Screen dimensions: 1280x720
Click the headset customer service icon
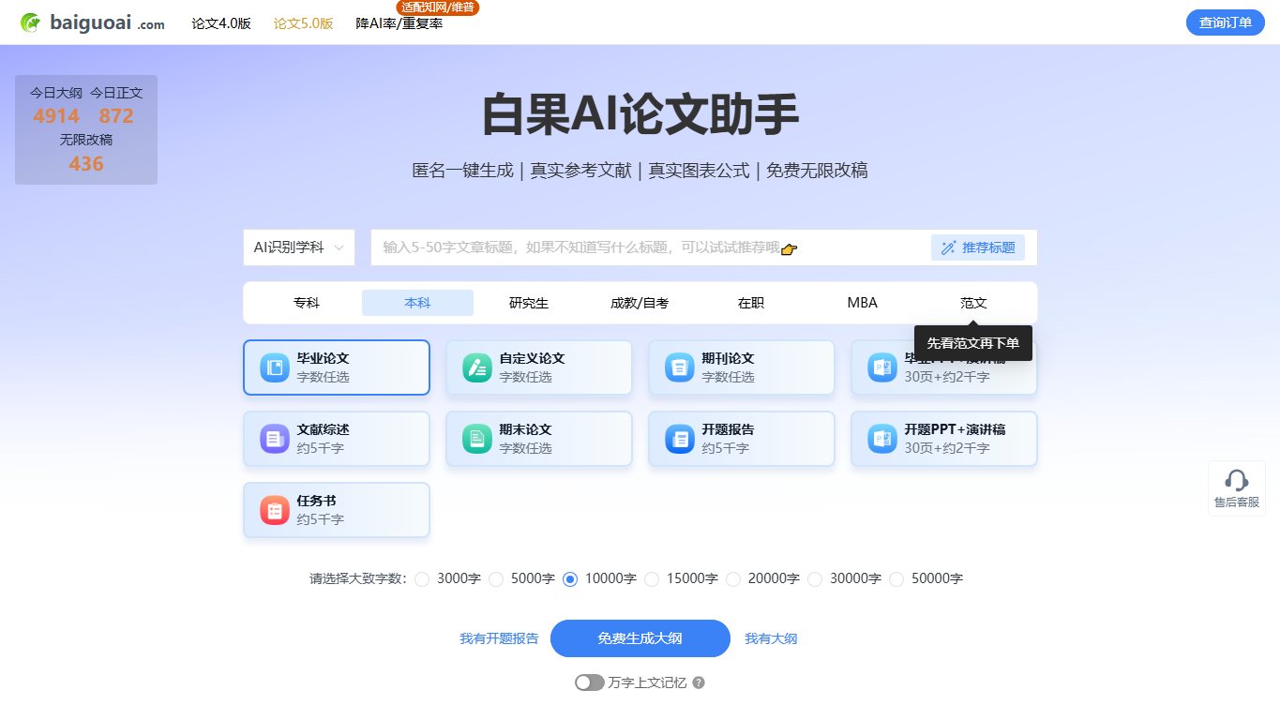(x=1237, y=481)
